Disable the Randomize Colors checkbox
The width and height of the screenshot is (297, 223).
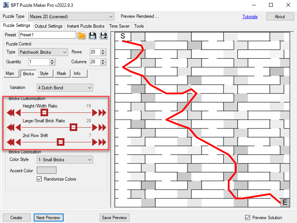click(39, 179)
